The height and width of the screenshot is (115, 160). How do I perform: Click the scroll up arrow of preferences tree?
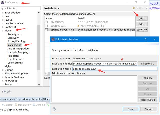[x=39, y=13]
